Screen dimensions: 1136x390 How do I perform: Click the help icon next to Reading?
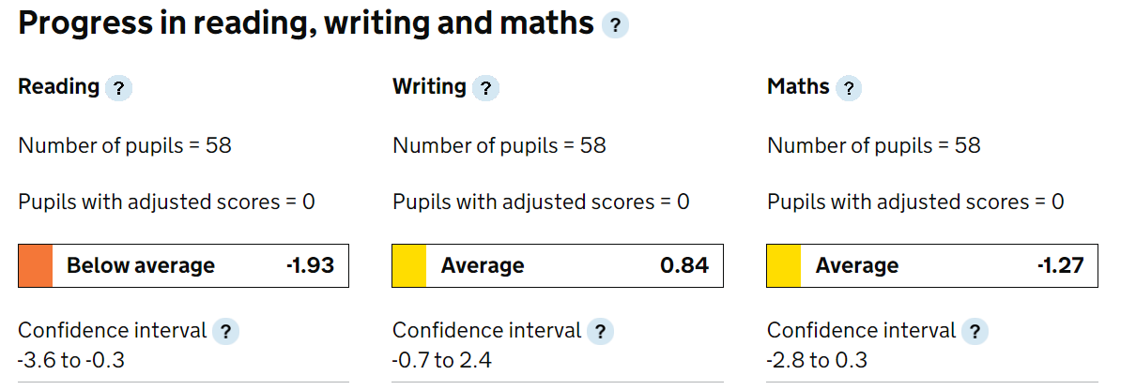click(118, 89)
